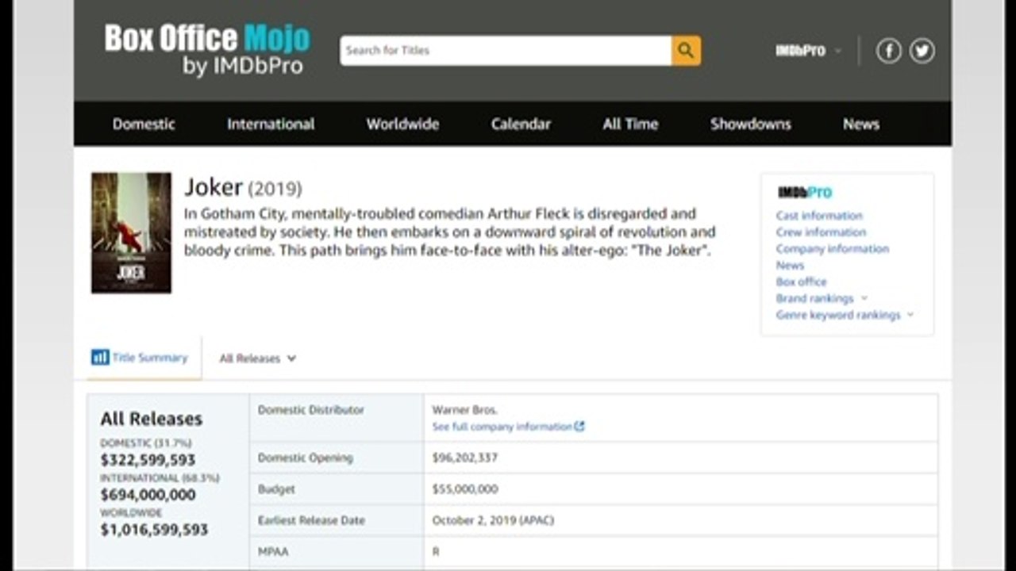Click the Box Office Mojo logo

[x=207, y=49]
